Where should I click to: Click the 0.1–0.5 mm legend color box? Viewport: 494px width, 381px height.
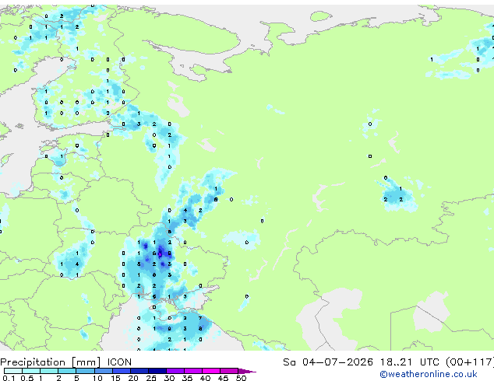point(13,371)
